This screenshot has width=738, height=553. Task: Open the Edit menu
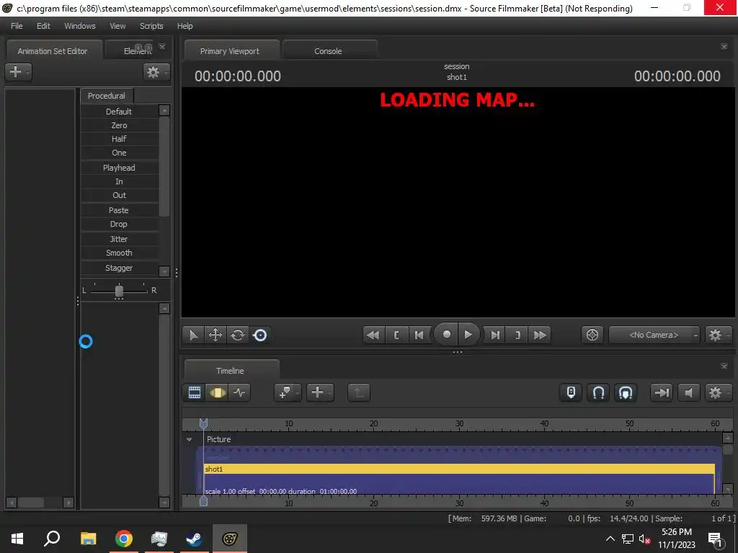pos(43,26)
